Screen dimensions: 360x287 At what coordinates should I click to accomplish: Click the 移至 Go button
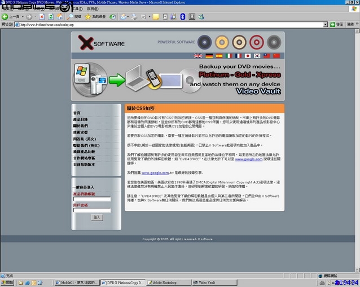pos(336,24)
